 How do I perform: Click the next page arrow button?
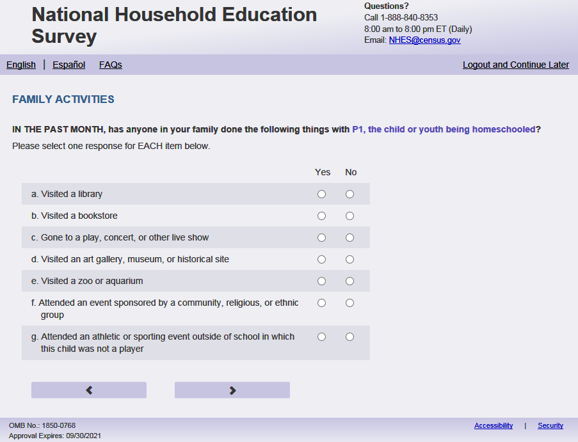[x=232, y=390]
